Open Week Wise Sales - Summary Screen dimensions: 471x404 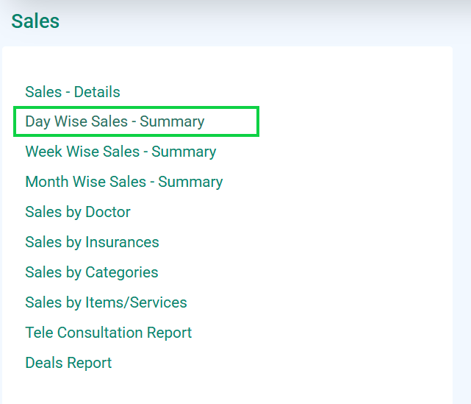121,152
